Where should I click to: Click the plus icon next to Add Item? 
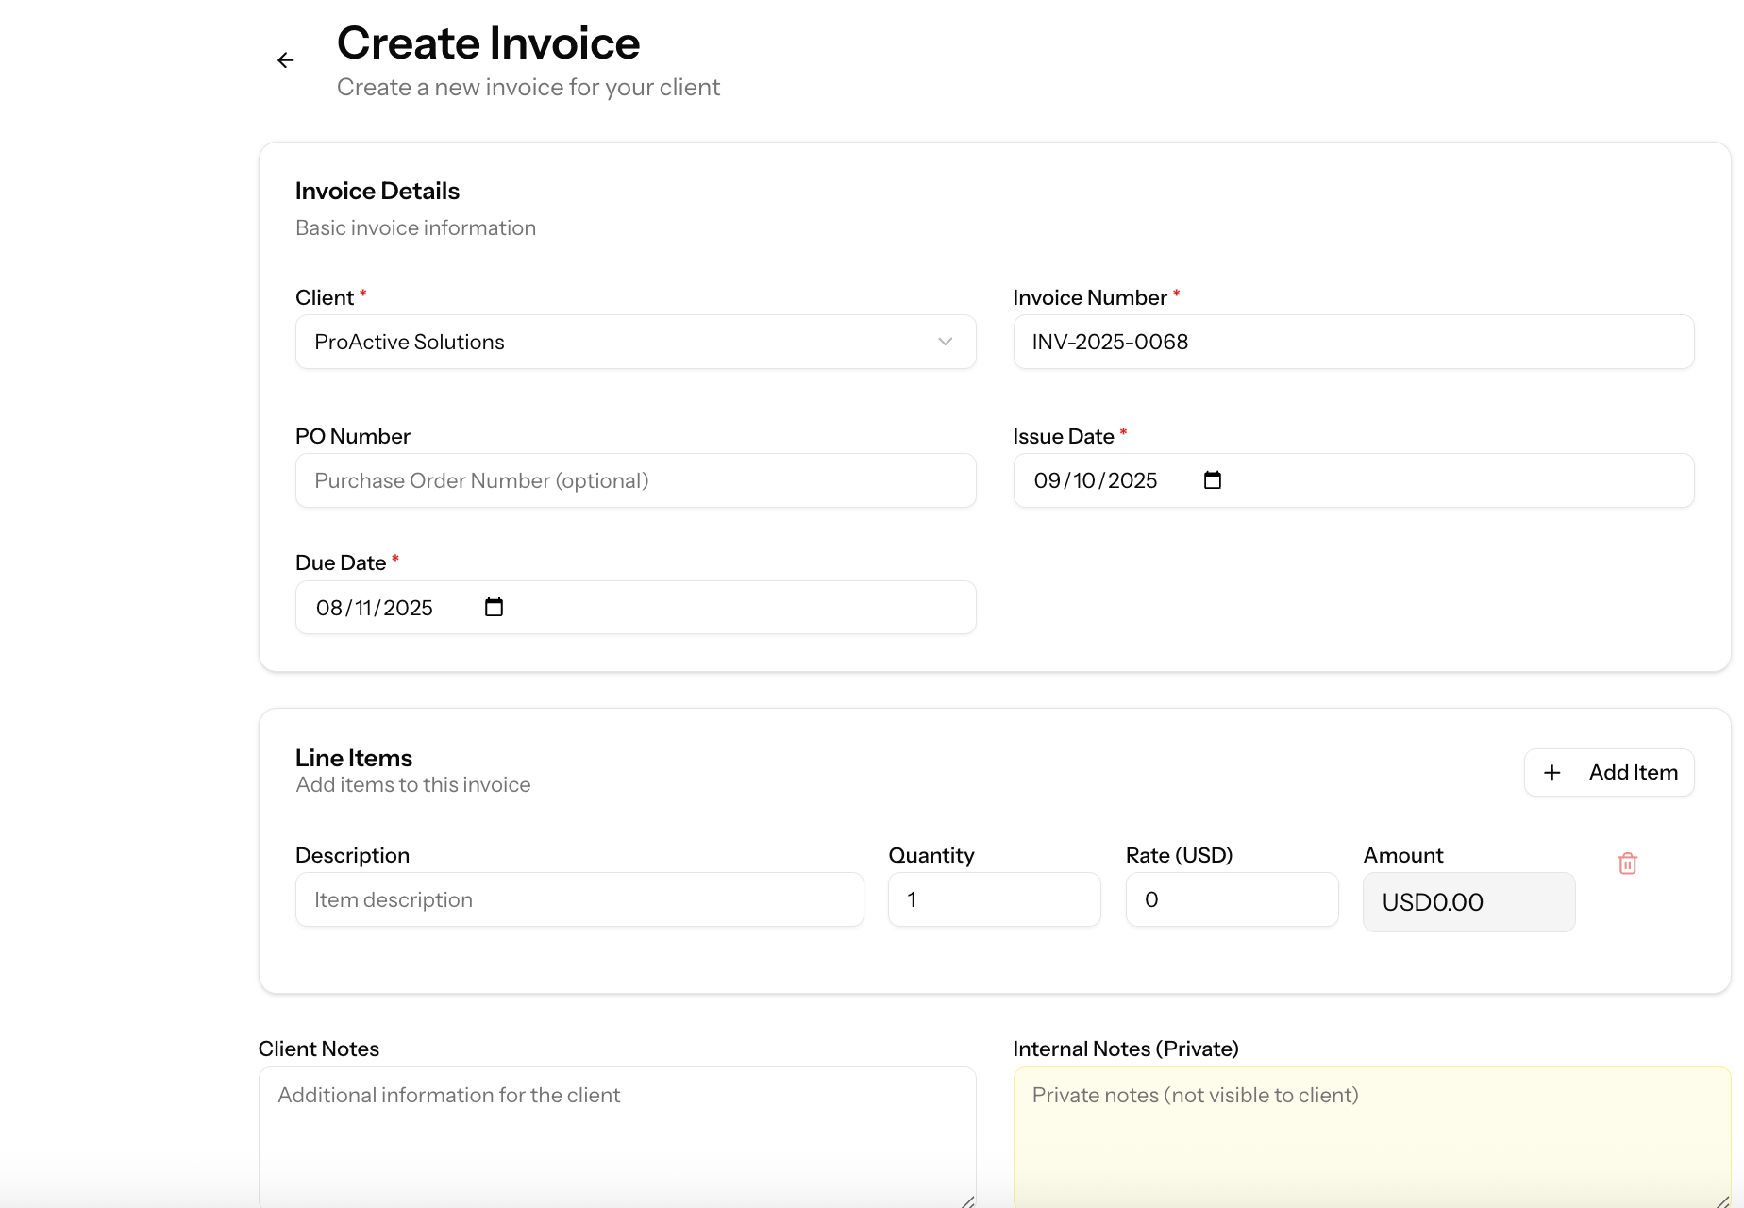click(1552, 772)
